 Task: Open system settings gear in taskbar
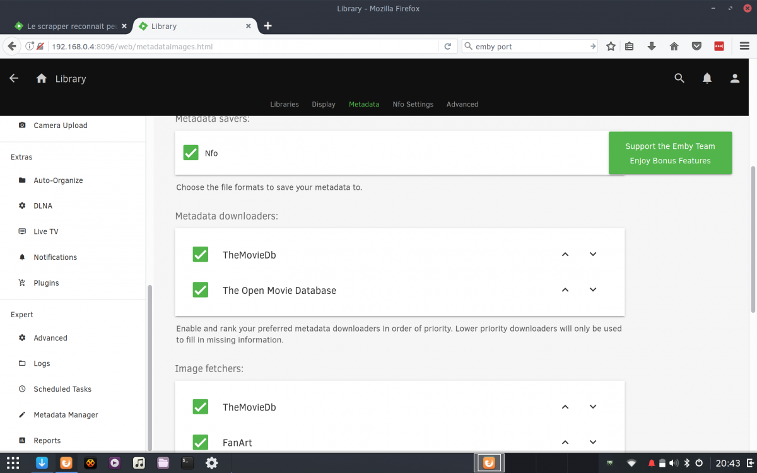coord(212,462)
